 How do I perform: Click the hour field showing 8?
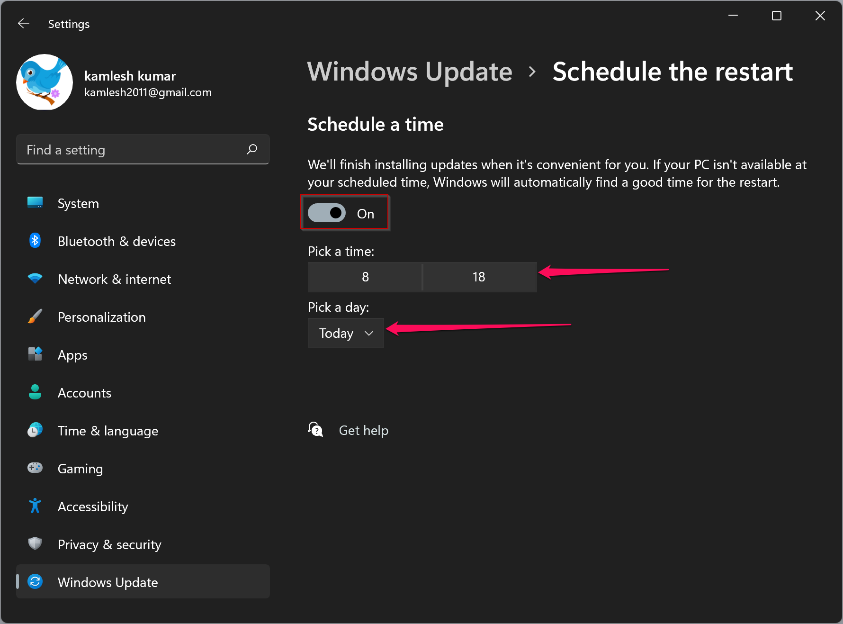click(x=365, y=277)
